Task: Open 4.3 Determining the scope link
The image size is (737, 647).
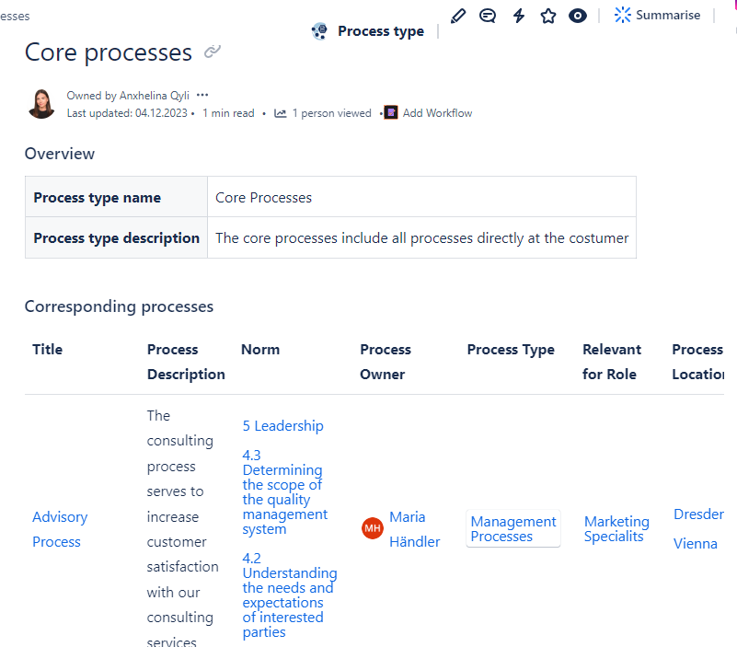Action: click(282, 491)
